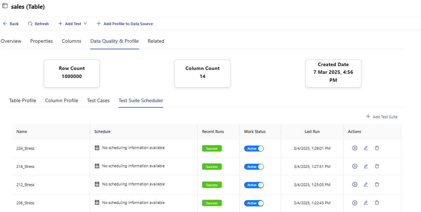The height and width of the screenshot is (212, 421).
Task: Delete the 224_Stress test suite
Action: (x=377, y=148)
